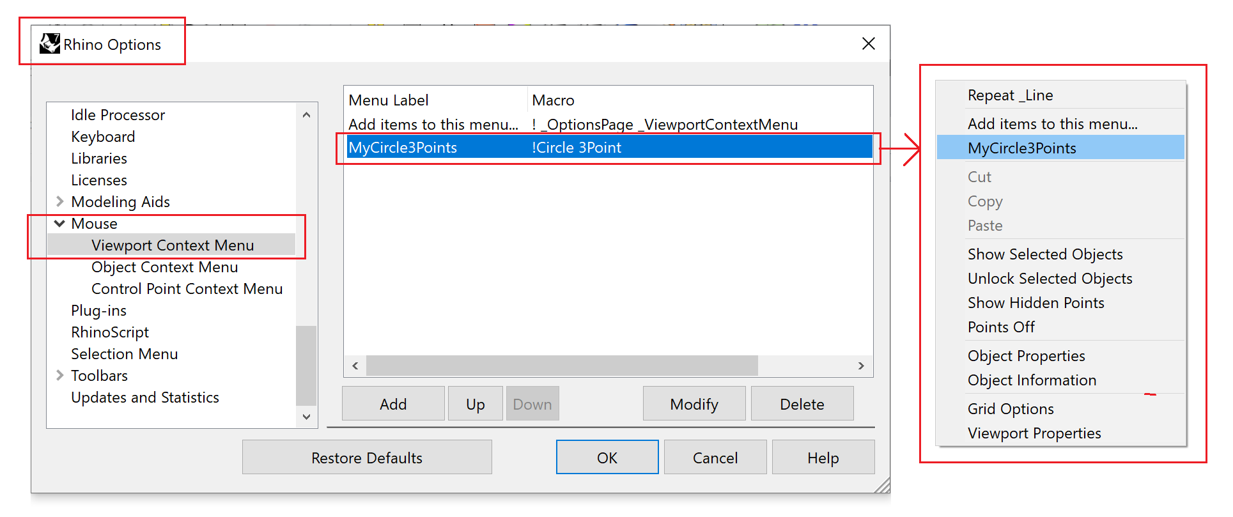The height and width of the screenshot is (517, 1233).
Task: Select Keyboard in options tree
Action: tap(103, 137)
